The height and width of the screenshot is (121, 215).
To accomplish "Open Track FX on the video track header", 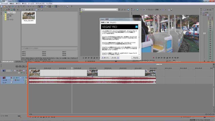I will click(17, 71).
